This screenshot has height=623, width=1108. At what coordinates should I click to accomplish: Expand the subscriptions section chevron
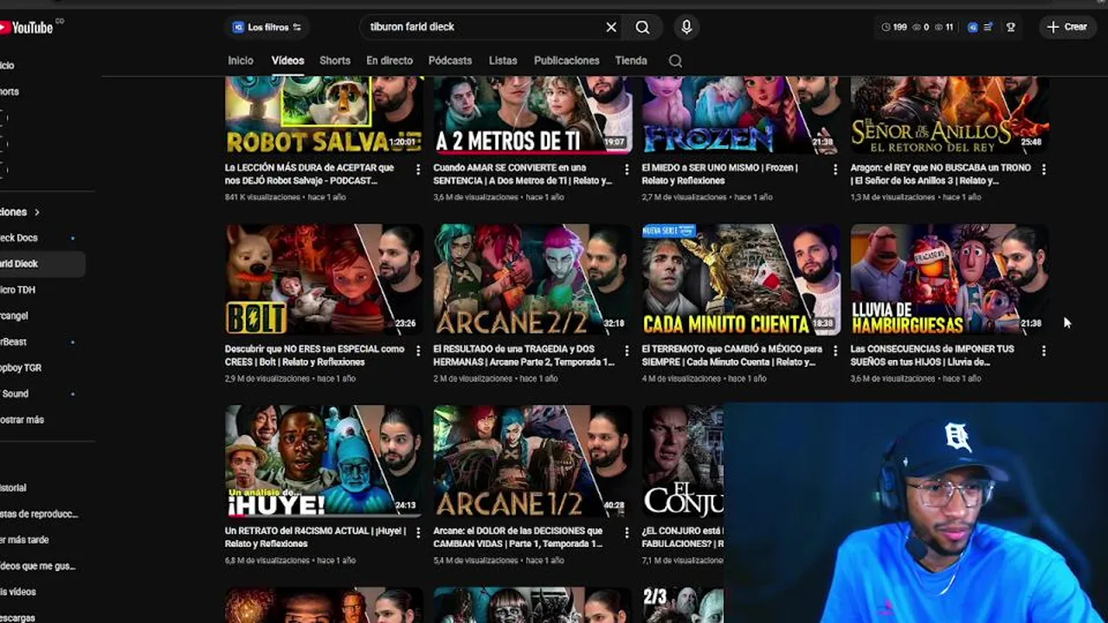click(x=37, y=212)
